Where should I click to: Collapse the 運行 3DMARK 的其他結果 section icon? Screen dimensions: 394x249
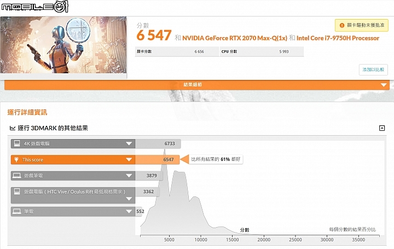click(x=382, y=128)
